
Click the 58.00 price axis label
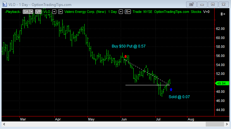click(220, 47)
